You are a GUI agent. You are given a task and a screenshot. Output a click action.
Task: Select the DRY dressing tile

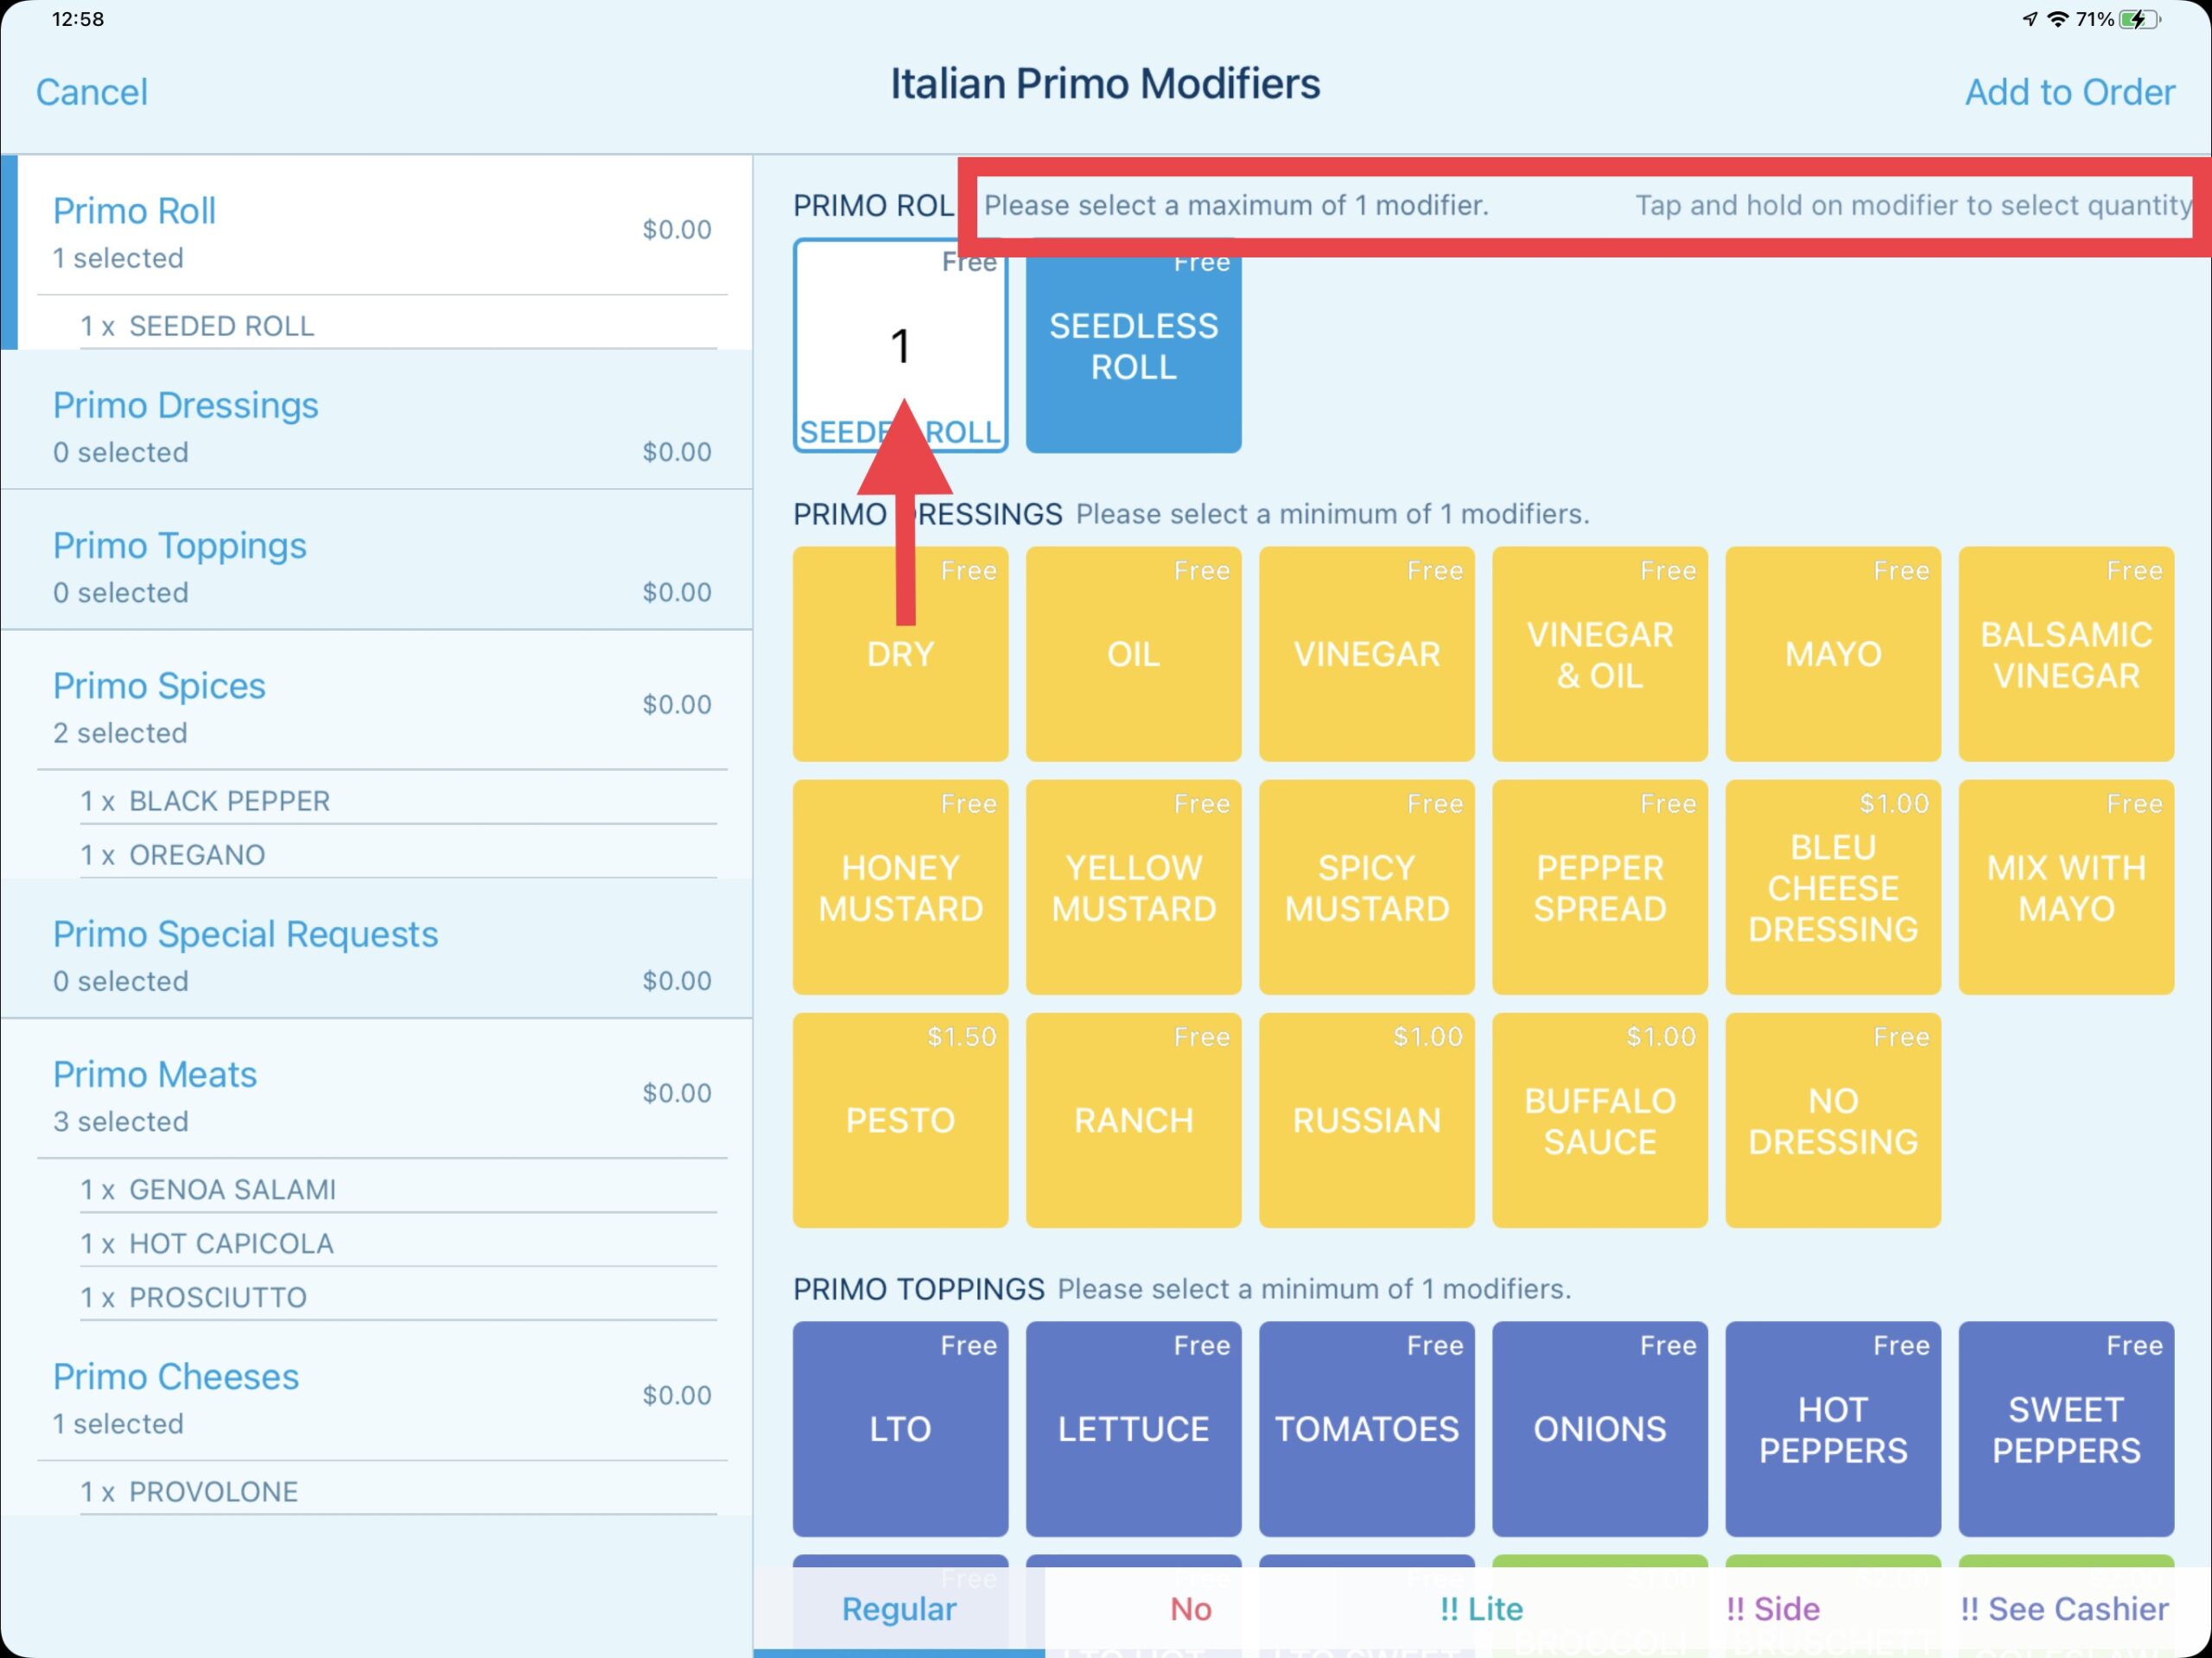pos(900,653)
